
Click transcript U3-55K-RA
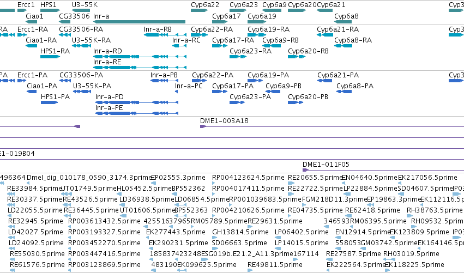(91, 40)
